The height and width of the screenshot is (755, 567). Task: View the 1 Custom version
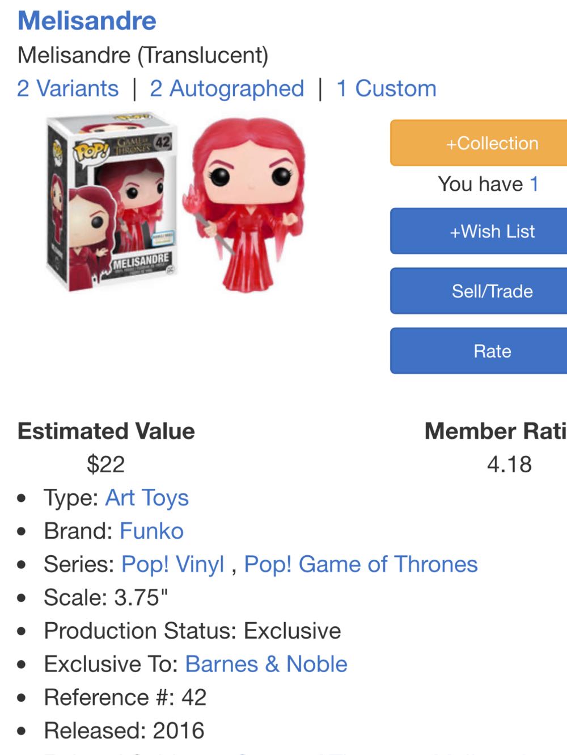point(387,88)
